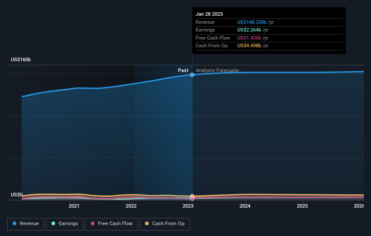Click the 2025 x-axis label

tap(302, 206)
